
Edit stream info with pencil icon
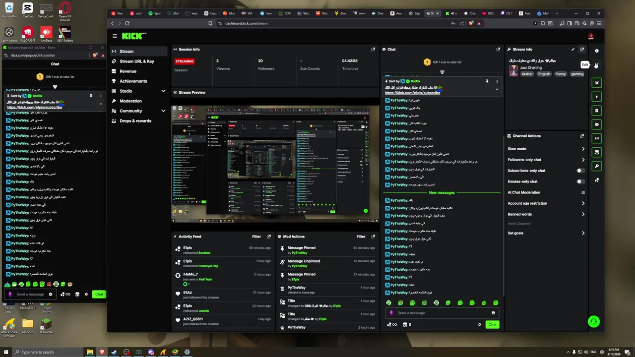572,49
